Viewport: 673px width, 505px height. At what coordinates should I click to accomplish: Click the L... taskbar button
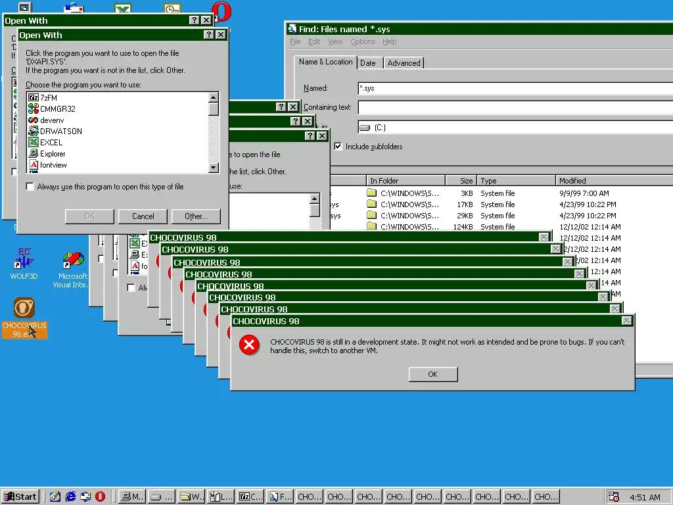coord(221,497)
